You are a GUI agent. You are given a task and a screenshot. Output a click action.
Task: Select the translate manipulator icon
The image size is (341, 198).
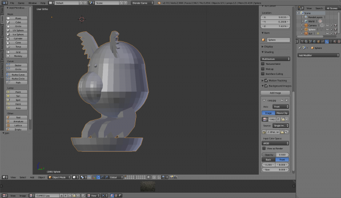click(x=98, y=177)
